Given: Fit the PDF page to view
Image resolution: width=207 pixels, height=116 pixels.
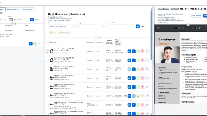Looking at the screenshot, I should pyautogui.click(x=196, y=28).
